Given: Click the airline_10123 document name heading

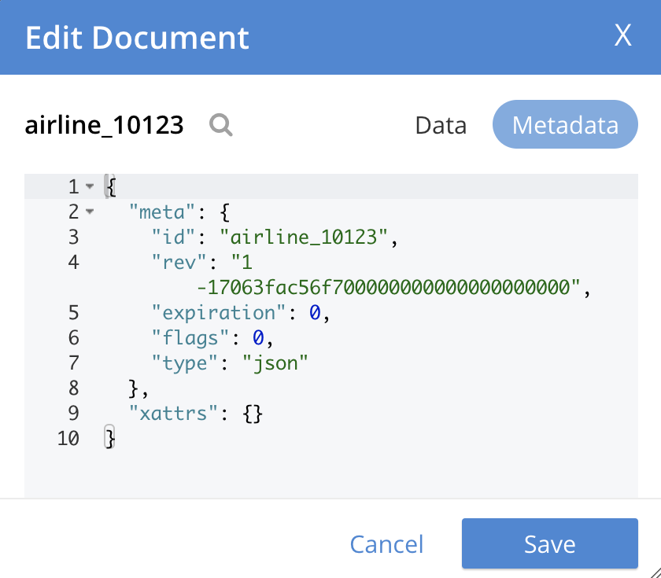Looking at the screenshot, I should 105,125.
